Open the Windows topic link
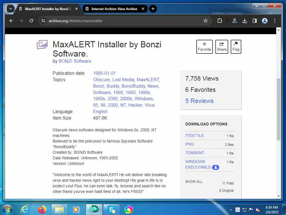Screen dimensions: 286x215 pyautogui.click(x=144, y=99)
